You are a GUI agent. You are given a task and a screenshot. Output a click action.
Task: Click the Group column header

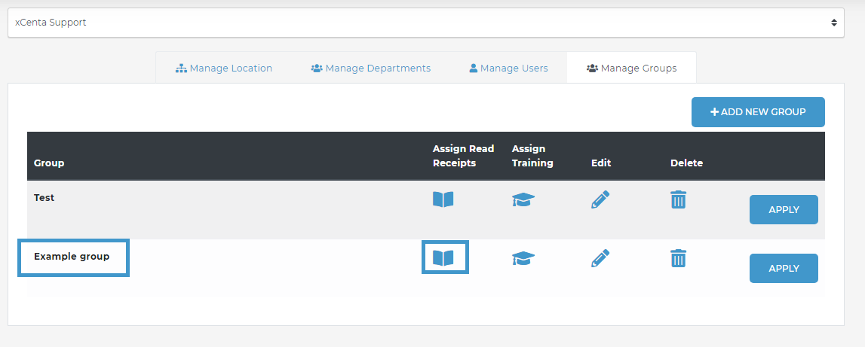pos(49,163)
